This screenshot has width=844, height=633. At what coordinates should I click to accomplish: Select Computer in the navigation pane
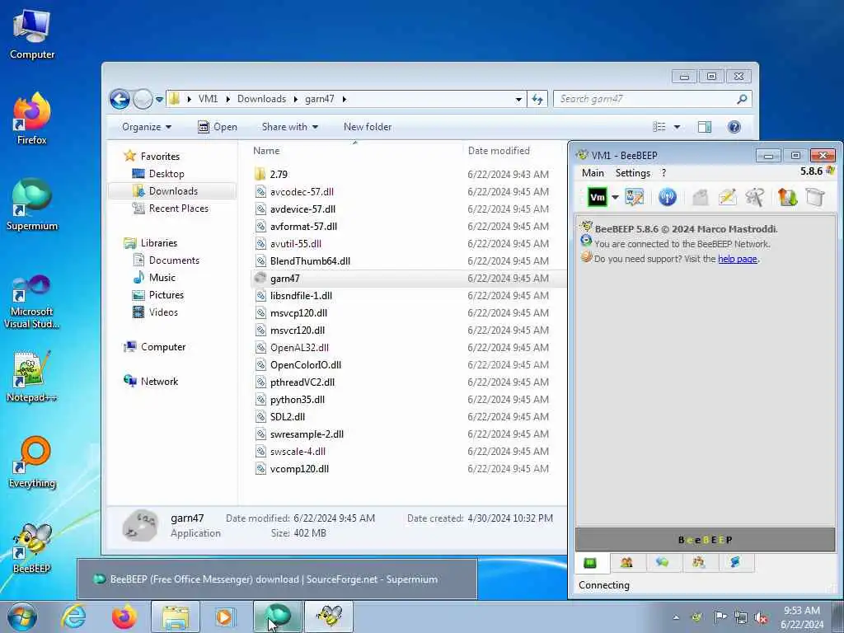[163, 347]
